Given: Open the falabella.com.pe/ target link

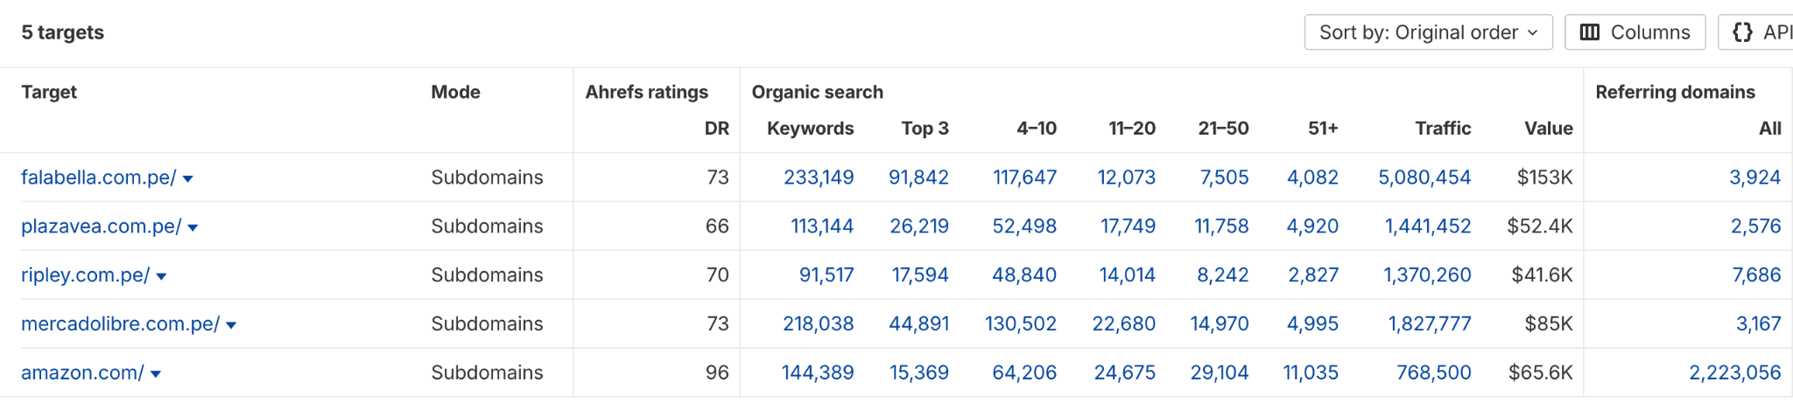Looking at the screenshot, I should [99, 177].
